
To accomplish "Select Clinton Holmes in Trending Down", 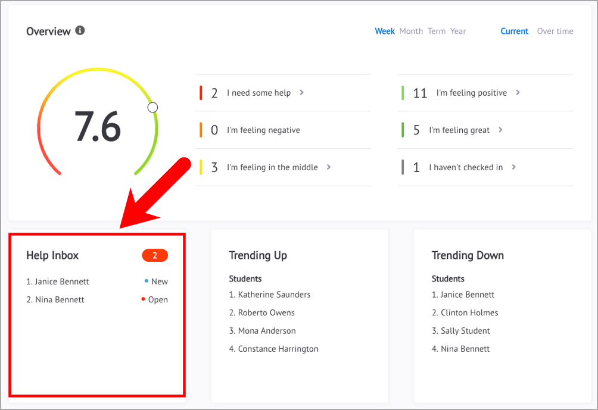I will (x=465, y=313).
